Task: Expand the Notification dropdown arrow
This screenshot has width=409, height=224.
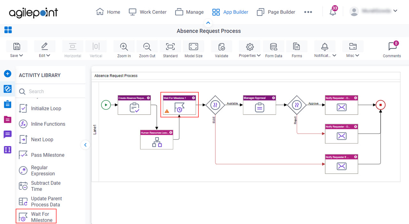Action: pyautogui.click(x=334, y=56)
